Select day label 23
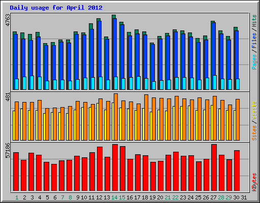Image resolution: width=260 pixels, height=203 pixels. (183, 197)
